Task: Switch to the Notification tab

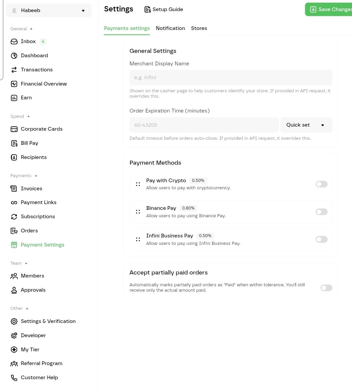Action: pyautogui.click(x=170, y=28)
